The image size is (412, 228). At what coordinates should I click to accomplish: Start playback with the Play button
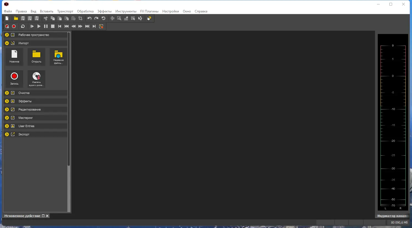(39, 26)
